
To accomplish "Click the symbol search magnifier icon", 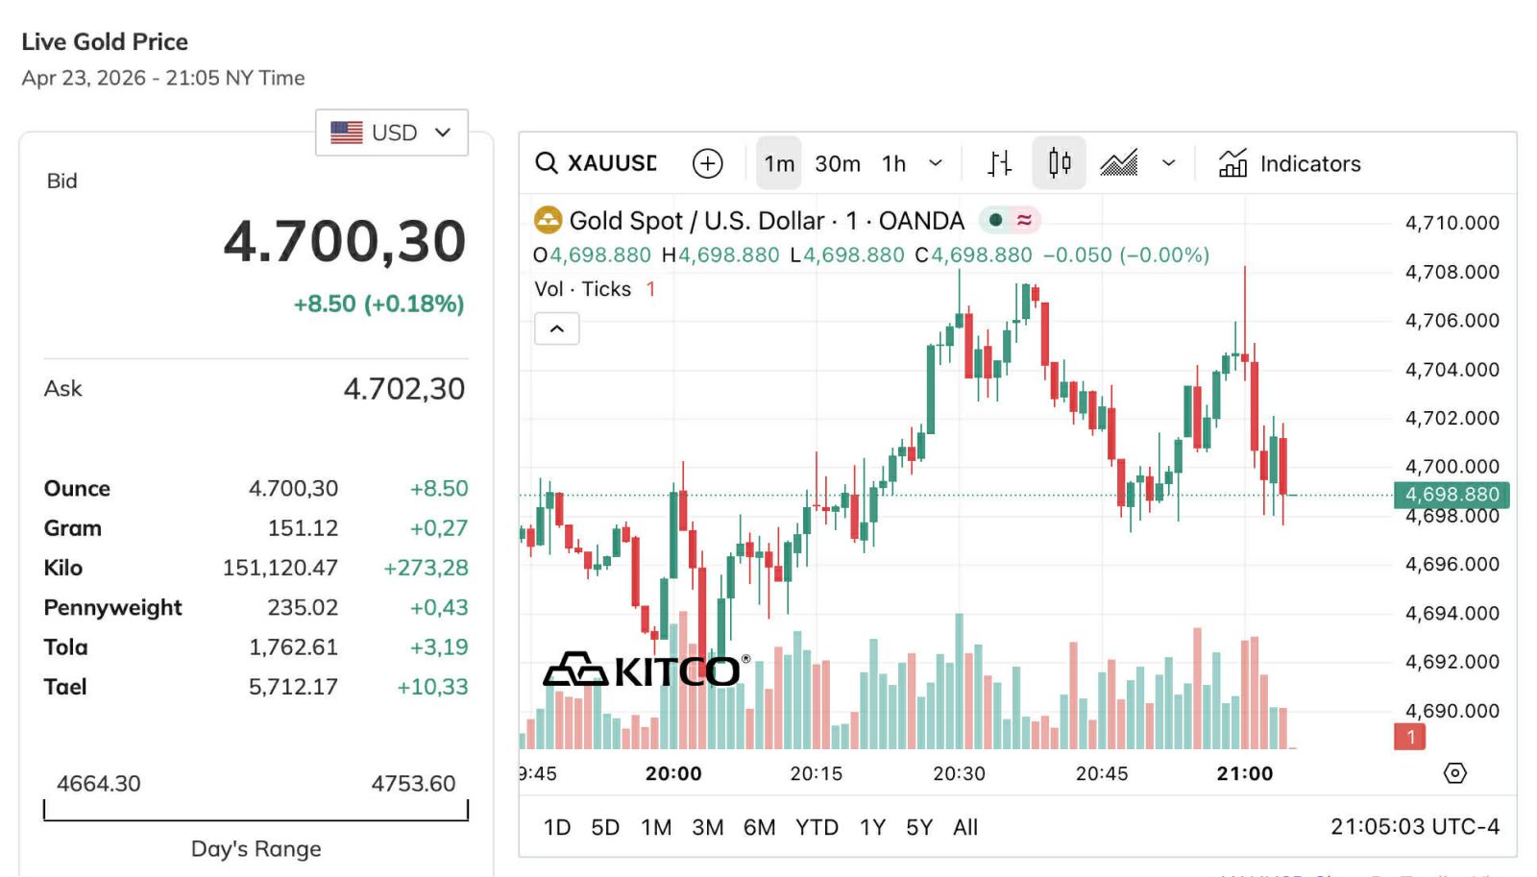I will coord(547,163).
